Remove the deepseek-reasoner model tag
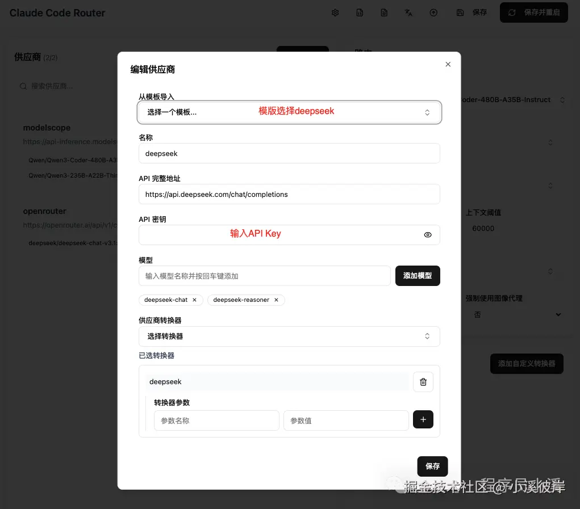This screenshot has width=580, height=509. tap(276, 300)
